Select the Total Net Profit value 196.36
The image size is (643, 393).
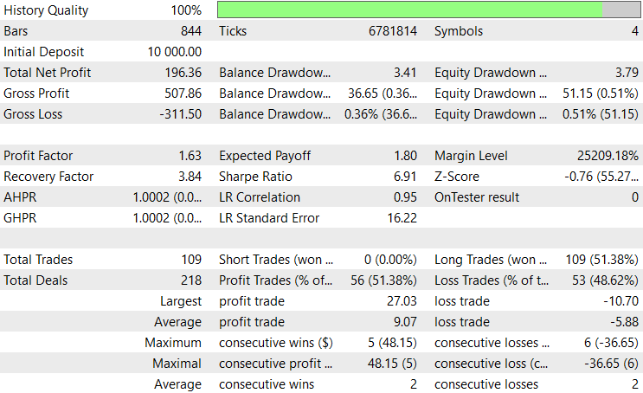(x=183, y=73)
